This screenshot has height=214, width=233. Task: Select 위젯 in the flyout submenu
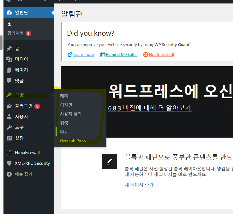tap(64, 123)
